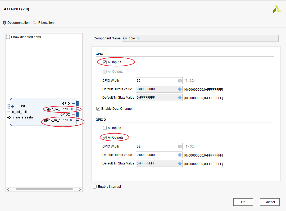Screen dimensions: 286x211
Task: Click info icon beside GPIO 2 Default Tri State Value
Action: click(x=180, y=163)
